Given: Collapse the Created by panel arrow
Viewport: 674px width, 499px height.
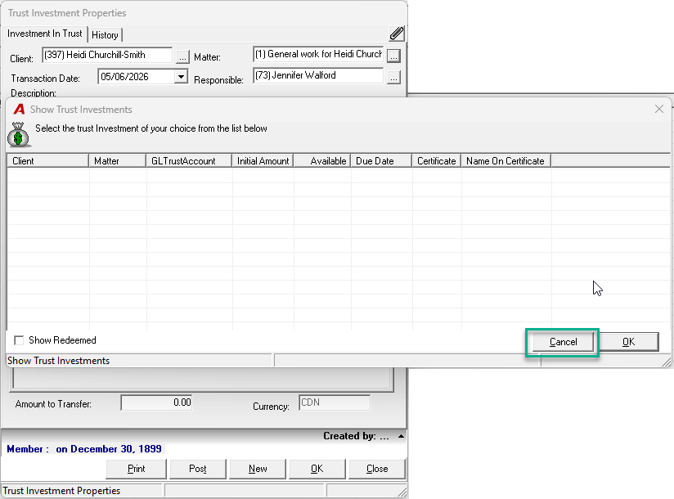Looking at the screenshot, I should [x=401, y=436].
